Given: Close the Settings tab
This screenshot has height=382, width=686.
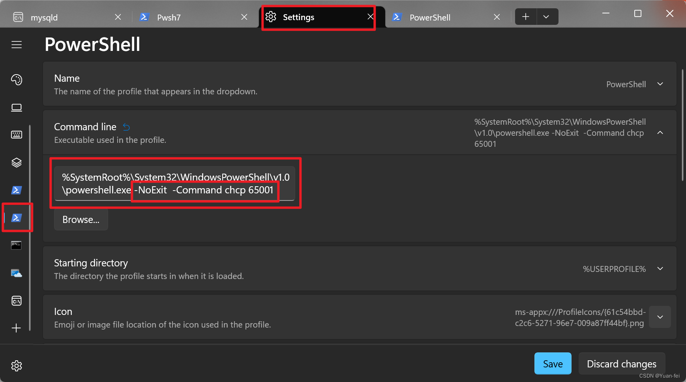Looking at the screenshot, I should pos(371,17).
